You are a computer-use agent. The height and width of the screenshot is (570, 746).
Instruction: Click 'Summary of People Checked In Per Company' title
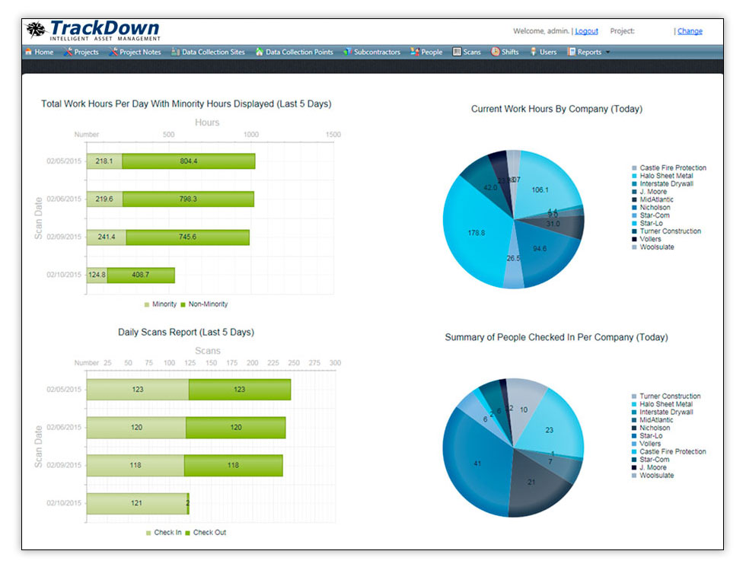(x=556, y=337)
